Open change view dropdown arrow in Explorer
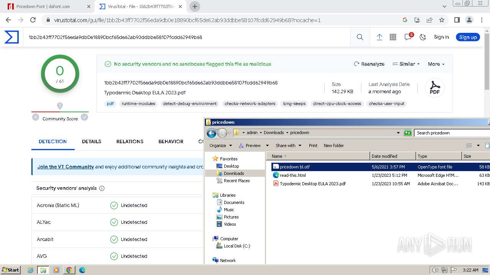 478,146
